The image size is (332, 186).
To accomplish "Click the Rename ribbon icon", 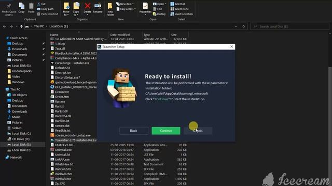I will (98, 8).
